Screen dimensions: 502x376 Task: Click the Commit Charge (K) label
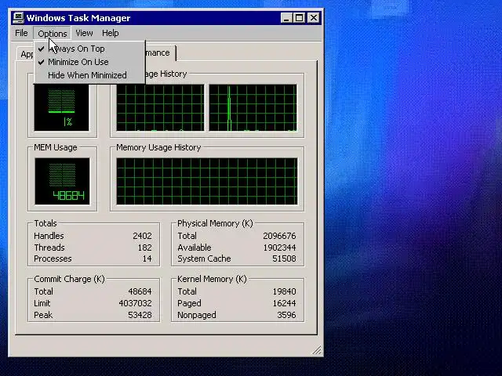tap(69, 279)
